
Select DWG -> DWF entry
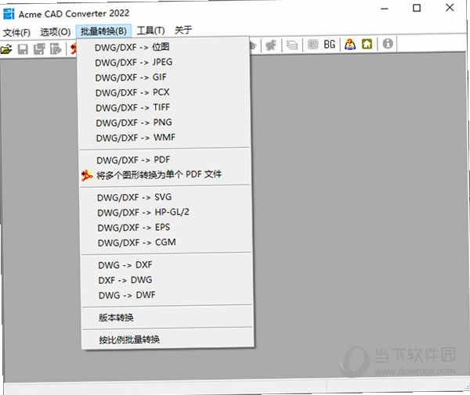pyautogui.click(x=166, y=295)
